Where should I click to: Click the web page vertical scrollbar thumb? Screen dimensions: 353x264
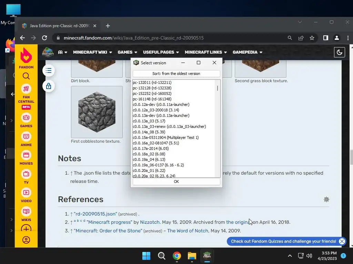point(351,157)
